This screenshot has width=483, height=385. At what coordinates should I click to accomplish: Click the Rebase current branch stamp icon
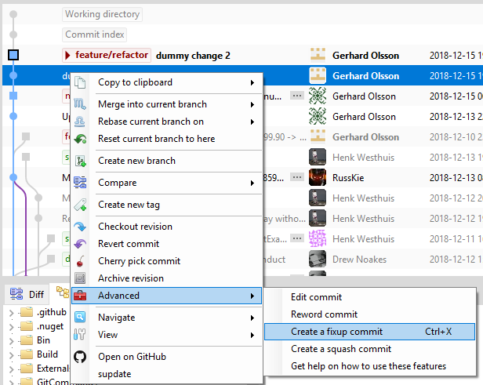[80, 122]
